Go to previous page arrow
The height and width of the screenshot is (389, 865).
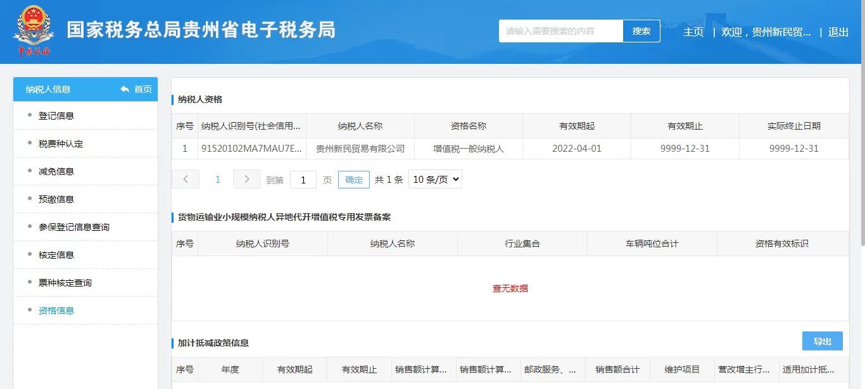coord(186,179)
